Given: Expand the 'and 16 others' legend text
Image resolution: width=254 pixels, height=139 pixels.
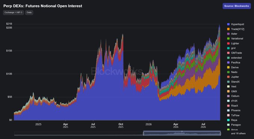Looking at the screenshot, I should point(238,133).
